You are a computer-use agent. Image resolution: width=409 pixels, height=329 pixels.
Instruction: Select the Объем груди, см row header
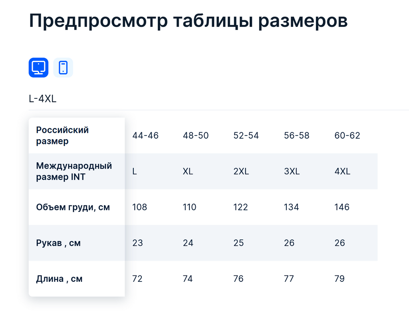click(73, 207)
